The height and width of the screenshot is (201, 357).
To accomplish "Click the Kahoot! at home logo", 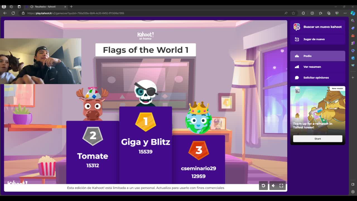I will click(146, 36).
